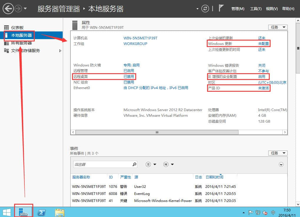Select event row 6008 EventLog
The image size is (300, 217).
[154, 194]
